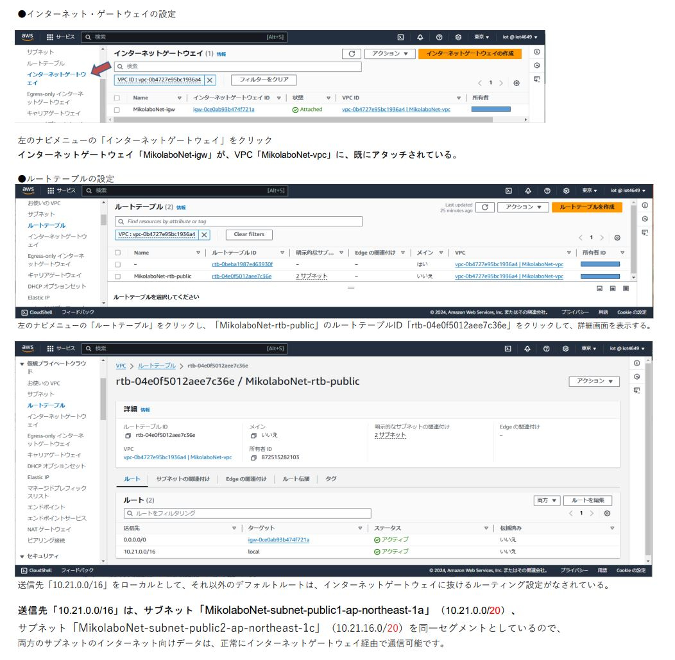The width and height of the screenshot is (675, 660).
Task: Open iot @ iot4649 account menu in gateway header
Action: [520, 37]
